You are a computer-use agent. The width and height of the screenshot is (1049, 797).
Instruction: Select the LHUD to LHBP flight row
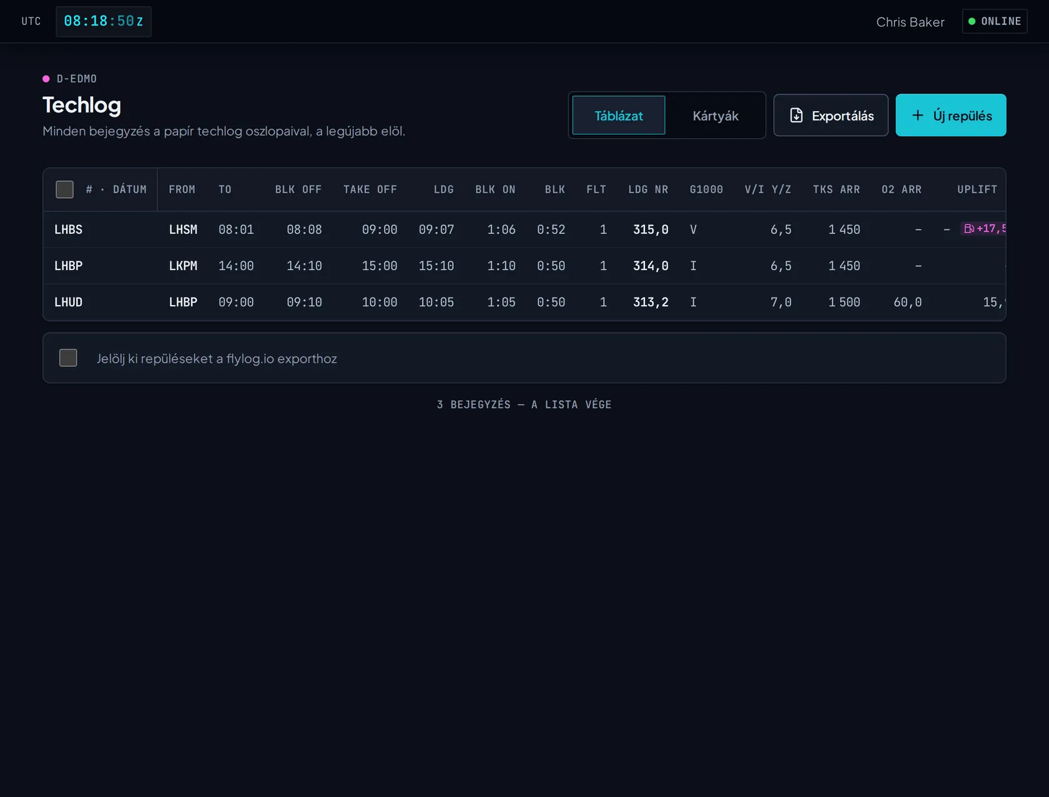524,302
